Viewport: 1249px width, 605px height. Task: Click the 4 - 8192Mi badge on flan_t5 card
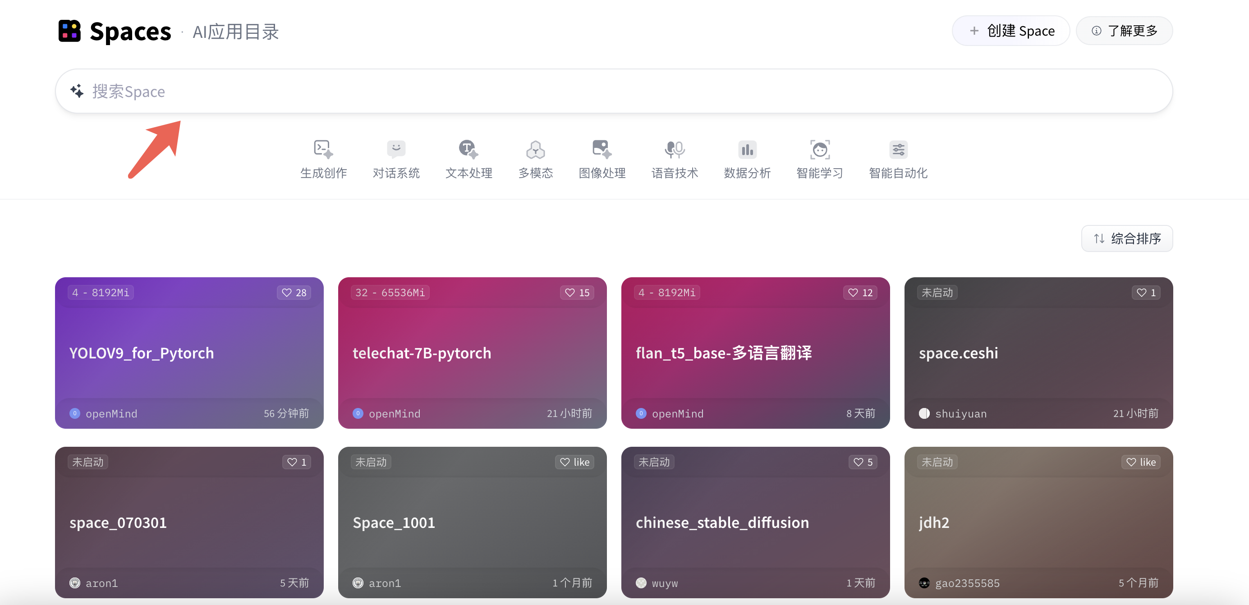(x=667, y=292)
